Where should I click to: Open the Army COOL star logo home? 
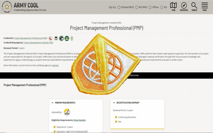pyautogui.click(x=7, y=7)
